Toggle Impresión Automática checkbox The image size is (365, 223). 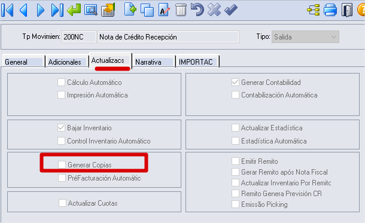(61, 94)
